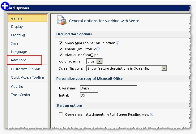The width and height of the screenshot is (196, 134).
Task: Click the User name label
Action: click(x=68, y=88)
